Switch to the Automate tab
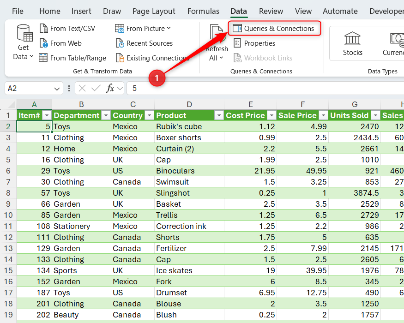Viewport: 404px width, 323px height. pos(340,11)
